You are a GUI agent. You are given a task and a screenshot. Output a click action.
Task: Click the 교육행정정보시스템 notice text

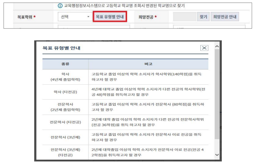click(x=125, y=6)
